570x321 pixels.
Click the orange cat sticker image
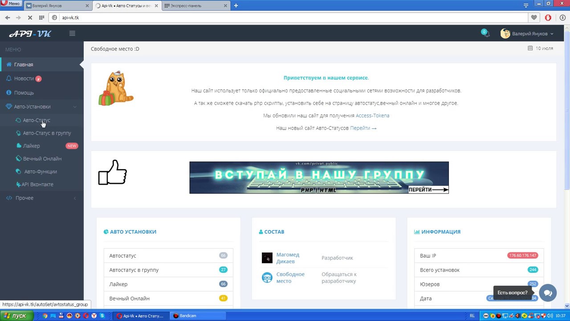tap(116, 88)
